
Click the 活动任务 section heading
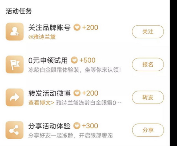(x=19, y=11)
